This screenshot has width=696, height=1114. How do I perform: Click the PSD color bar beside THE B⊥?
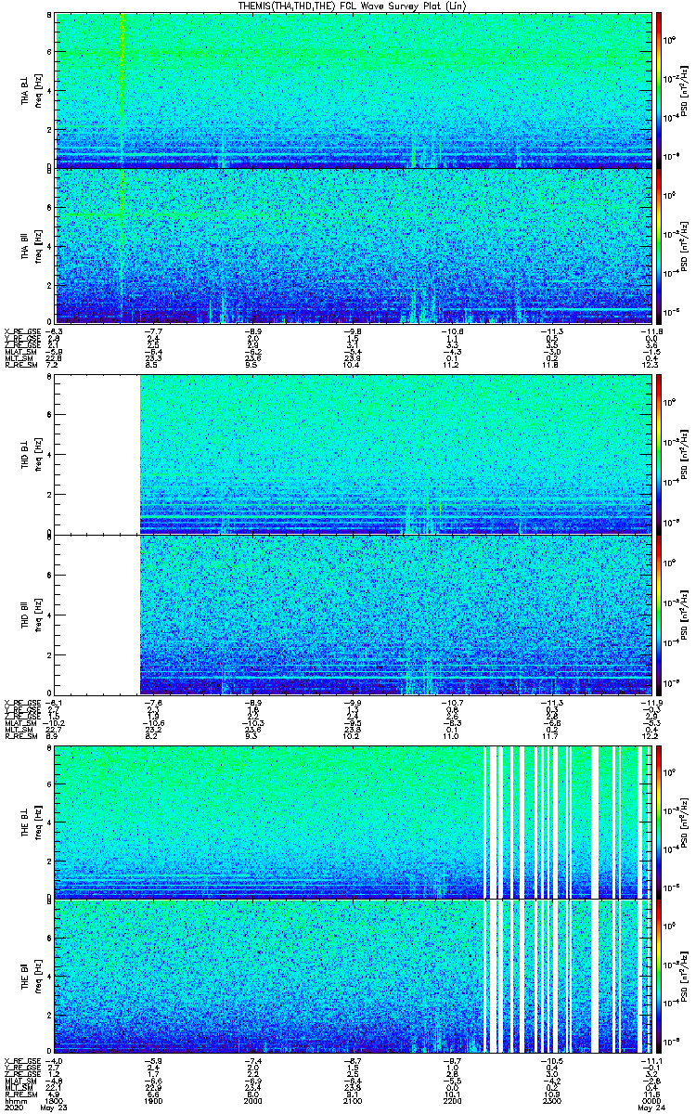pos(660,822)
